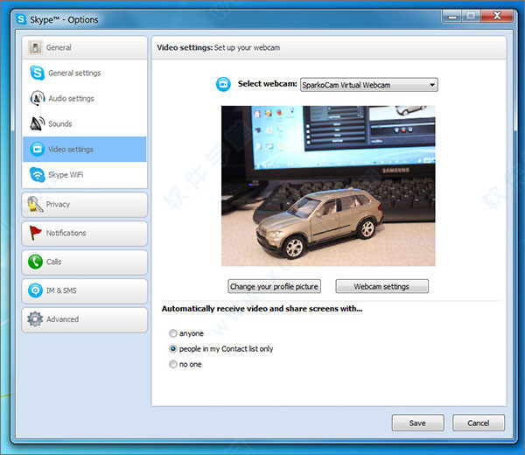The image size is (525, 455).
Task: Save the options changes
Action: (x=418, y=423)
